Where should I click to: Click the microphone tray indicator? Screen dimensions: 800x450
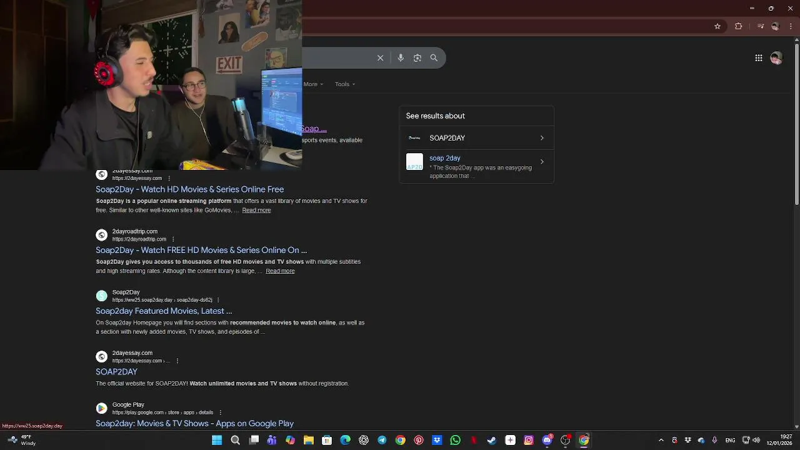(714, 440)
